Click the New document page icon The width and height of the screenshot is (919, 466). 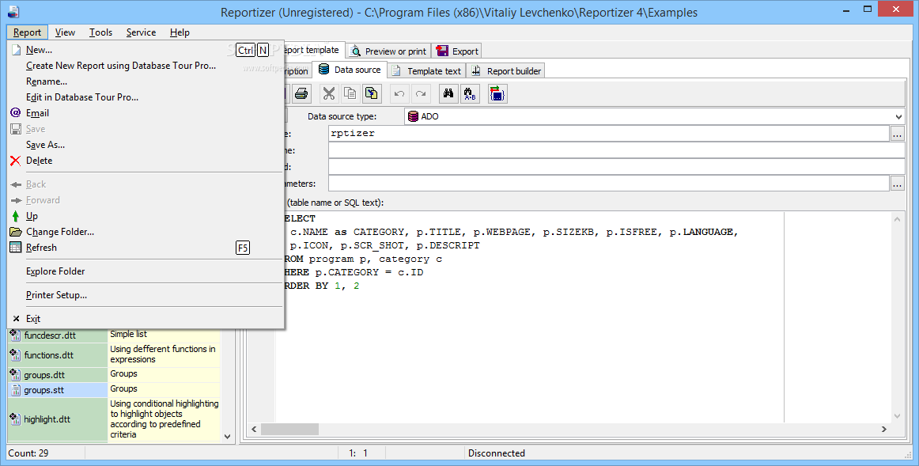pos(16,50)
